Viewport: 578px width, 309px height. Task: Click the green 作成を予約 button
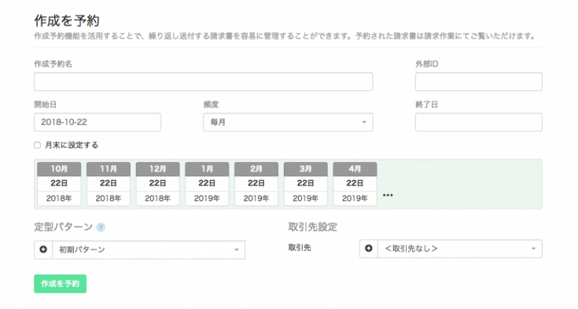(60, 284)
